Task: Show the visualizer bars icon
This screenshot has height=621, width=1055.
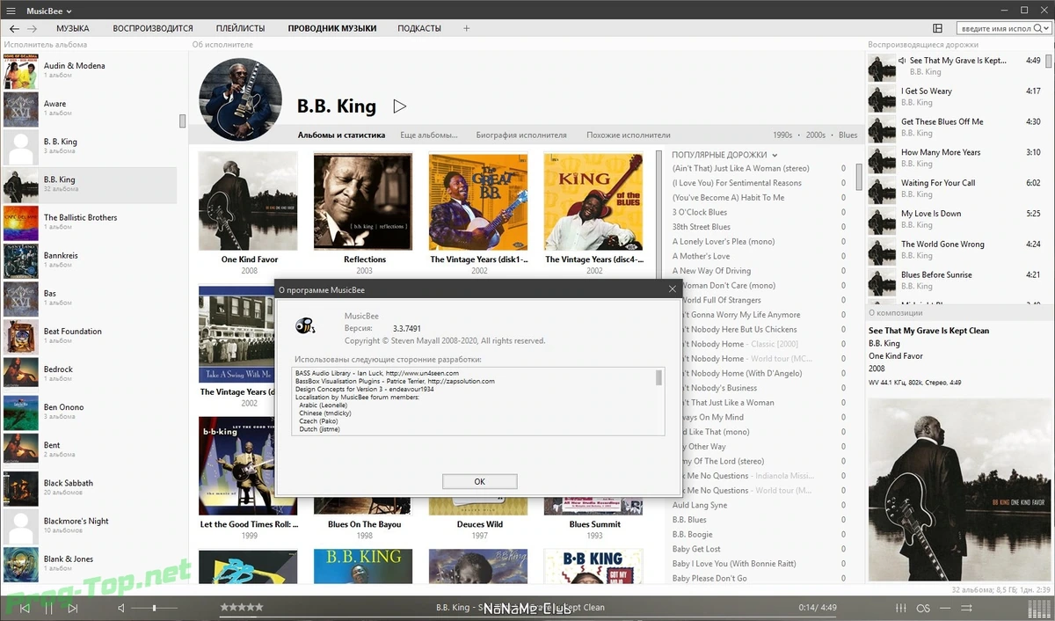Action: [x=1038, y=608]
